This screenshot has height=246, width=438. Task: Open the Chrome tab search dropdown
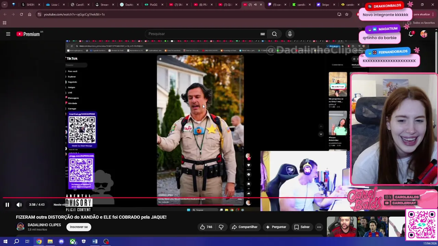pyautogui.click(x=4, y=5)
